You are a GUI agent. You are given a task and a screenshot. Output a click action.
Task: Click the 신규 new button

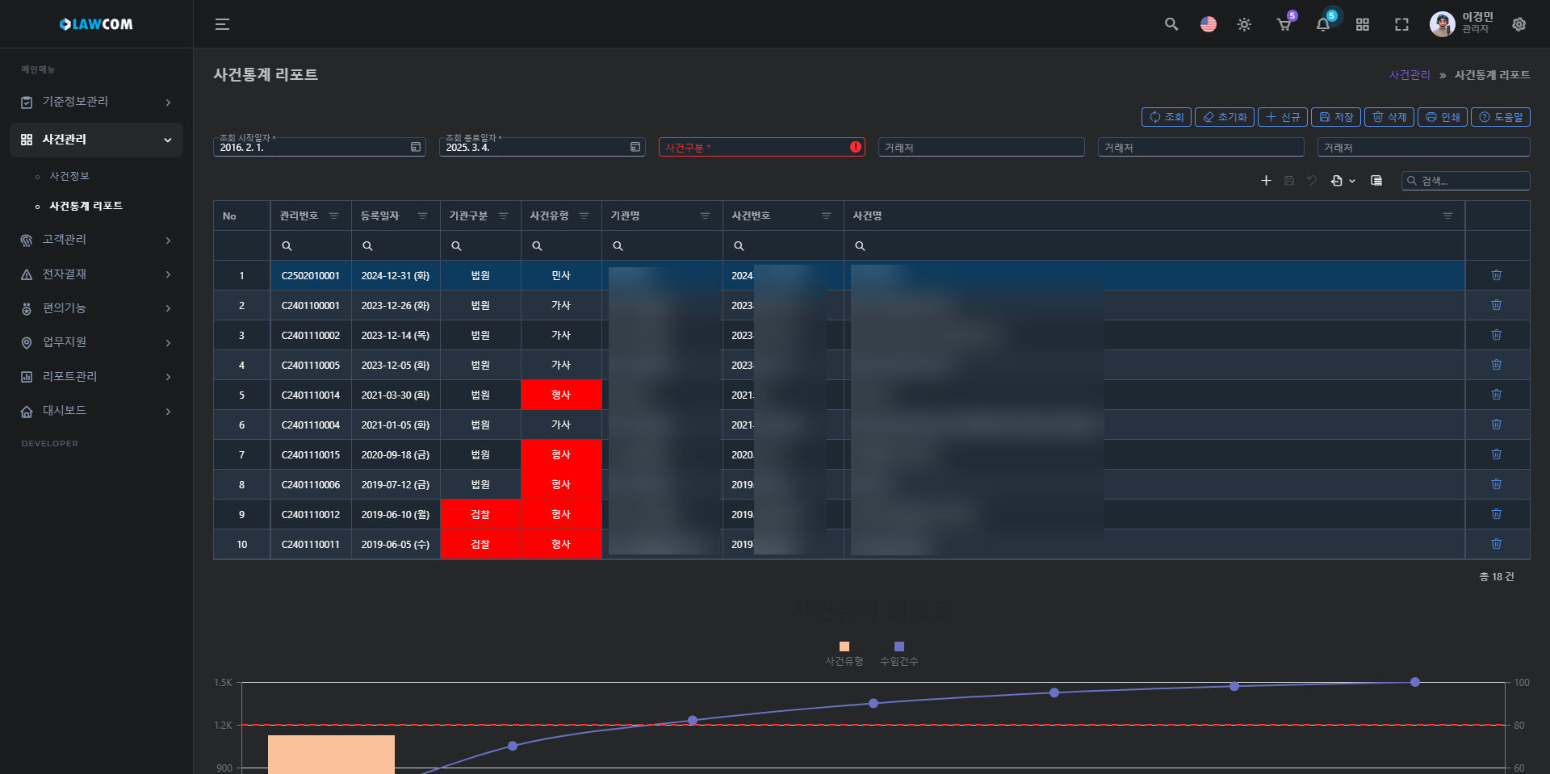[x=1283, y=117]
